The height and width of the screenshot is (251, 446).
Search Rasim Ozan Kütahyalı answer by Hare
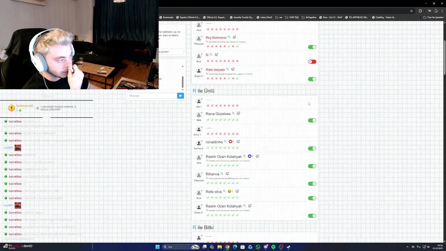click(244, 156)
